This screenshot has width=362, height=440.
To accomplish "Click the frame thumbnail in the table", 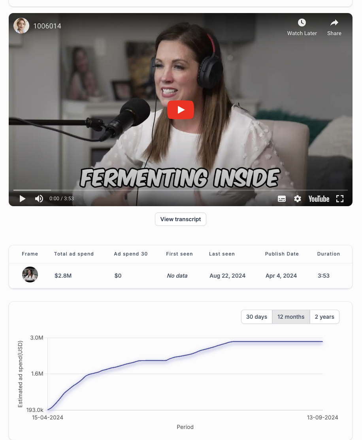I will click(x=30, y=275).
